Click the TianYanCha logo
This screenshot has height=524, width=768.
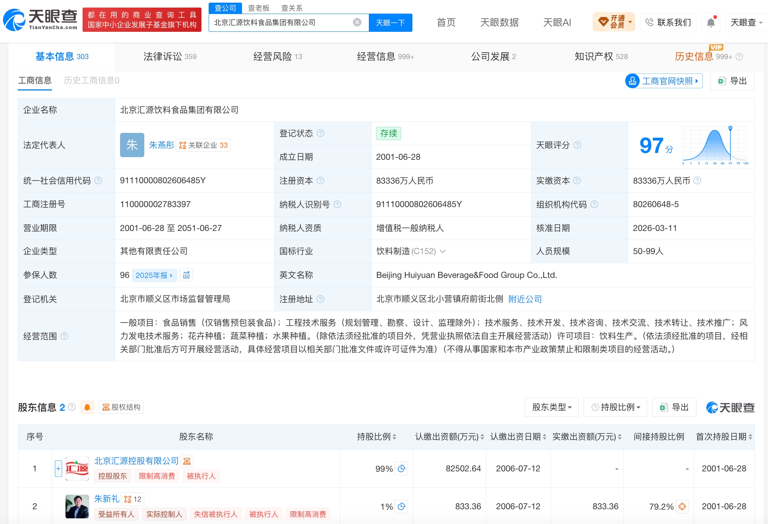pos(40,19)
